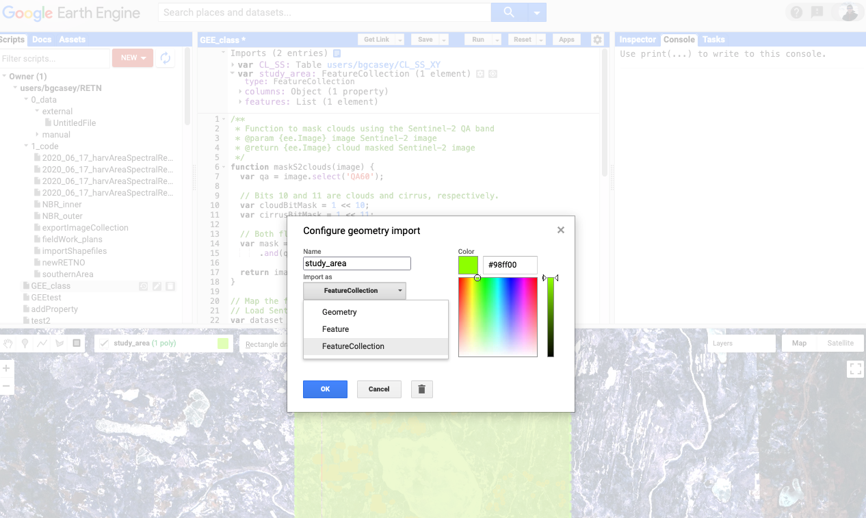Refresh the scripts list

click(165, 58)
